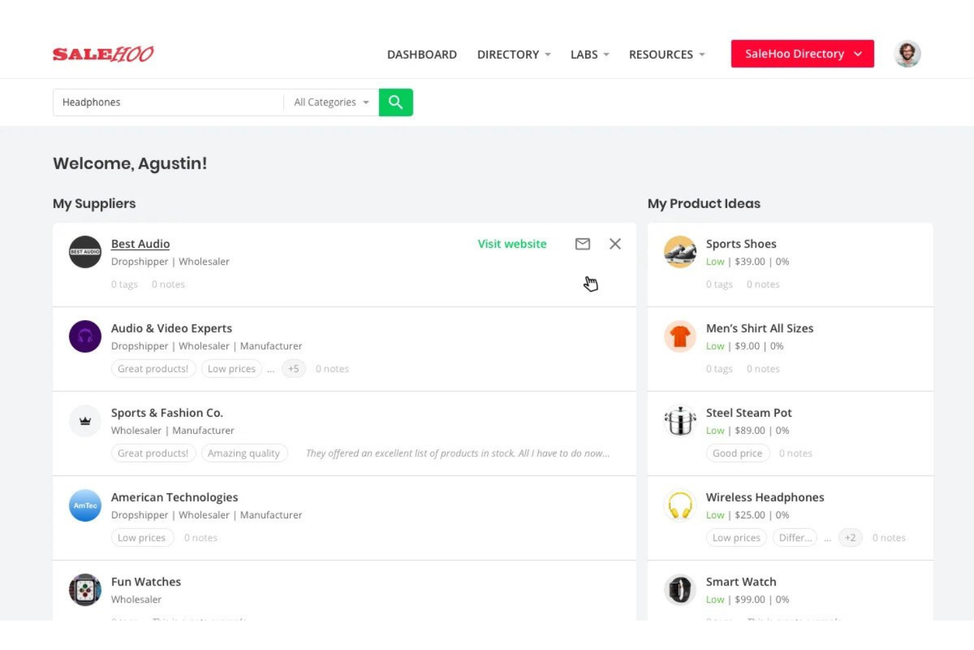Click the American Technologies AmTec logo
The width and height of the screenshot is (974, 650).
coord(86,505)
